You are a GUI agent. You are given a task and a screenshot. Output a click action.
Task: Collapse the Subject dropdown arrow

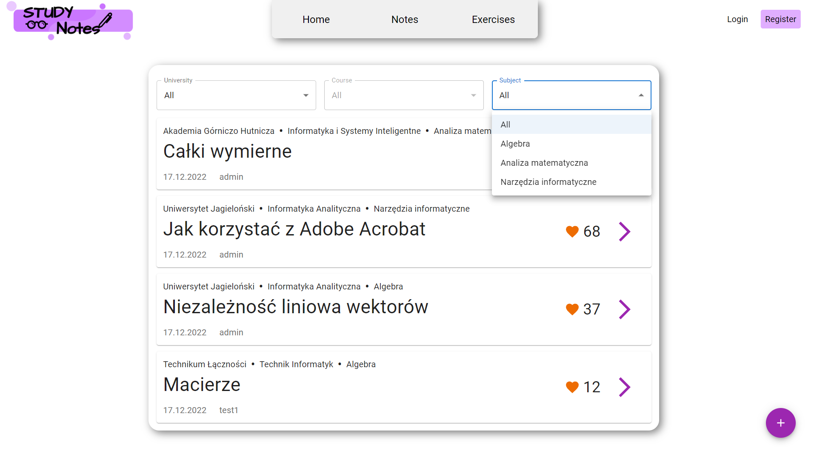[641, 95]
